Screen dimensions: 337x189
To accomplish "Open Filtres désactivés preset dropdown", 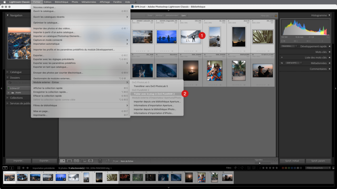I will tap(318, 168).
